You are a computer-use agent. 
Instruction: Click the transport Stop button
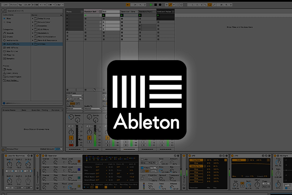tap(155, 4)
